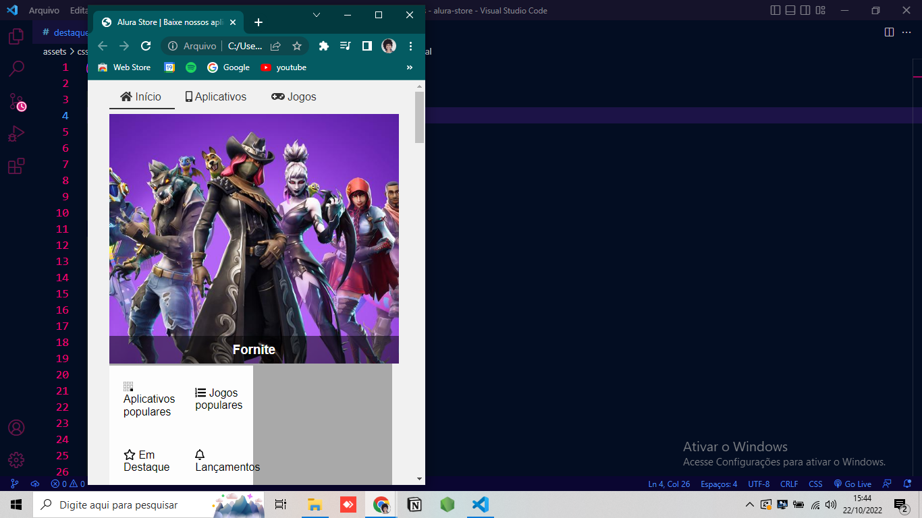This screenshot has height=518, width=922.
Task: Open the volume control in the tray
Action: [x=831, y=505]
